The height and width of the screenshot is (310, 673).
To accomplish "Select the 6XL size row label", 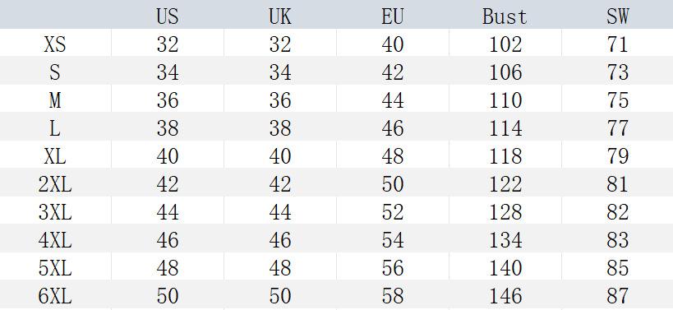I will click(x=55, y=296).
